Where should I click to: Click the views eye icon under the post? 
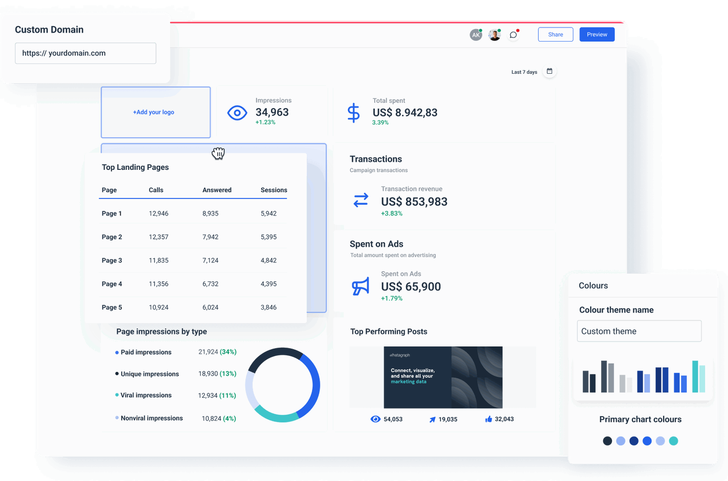pos(375,419)
